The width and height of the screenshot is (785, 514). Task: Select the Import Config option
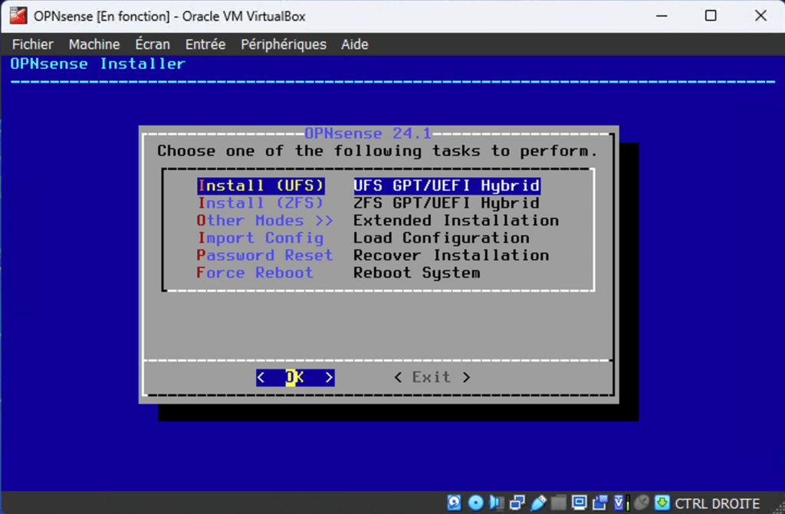tap(261, 238)
